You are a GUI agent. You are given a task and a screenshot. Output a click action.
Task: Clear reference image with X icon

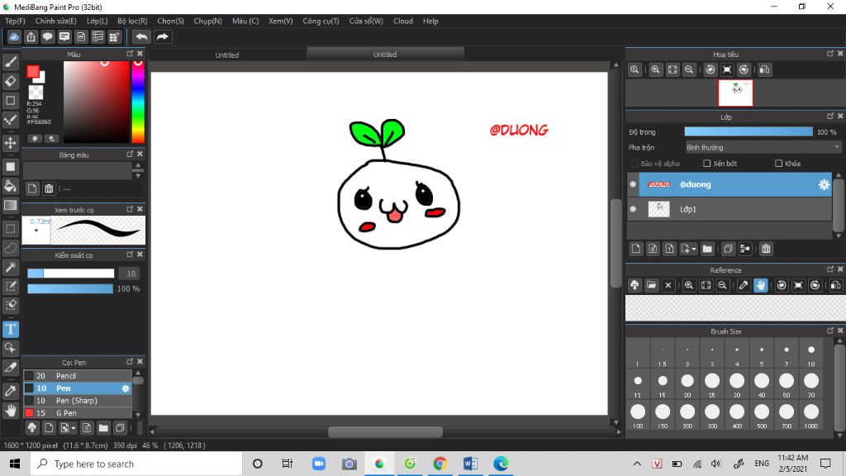pyautogui.click(x=668, y=285)
